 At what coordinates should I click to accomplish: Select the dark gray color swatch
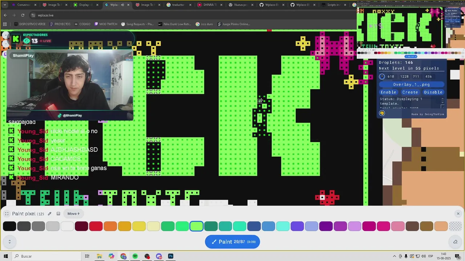pos(24,226)
